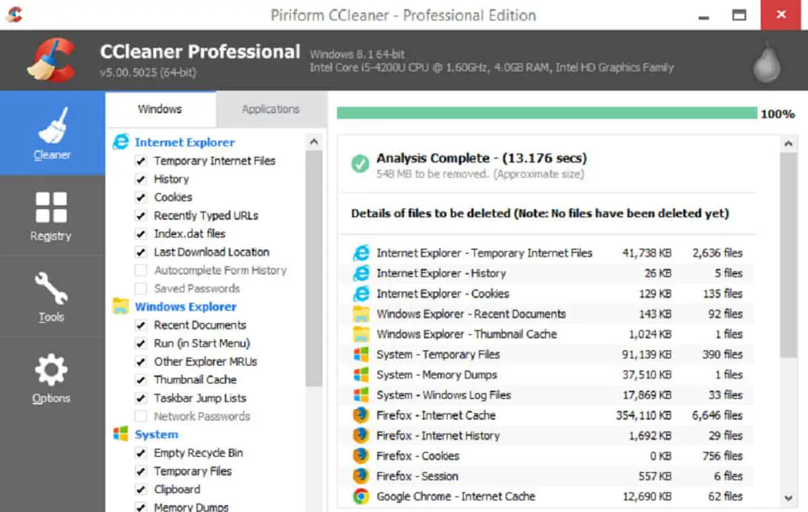
Task: Click the 12,690 KB size value
Action: tap(646, 497)
